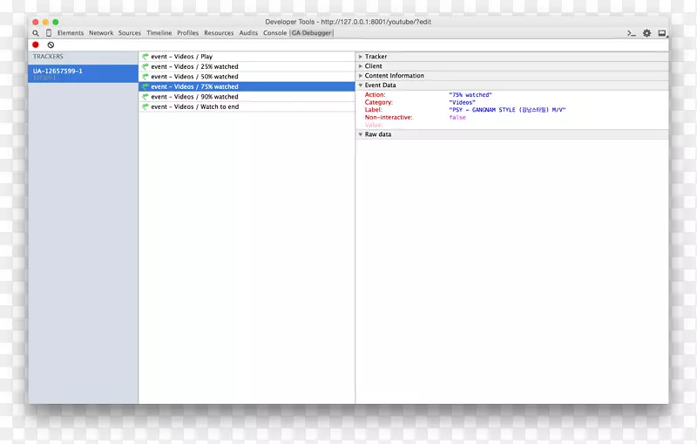Click the Action value "75% watched"
This screenshot has width=697, height=444.
470,95
